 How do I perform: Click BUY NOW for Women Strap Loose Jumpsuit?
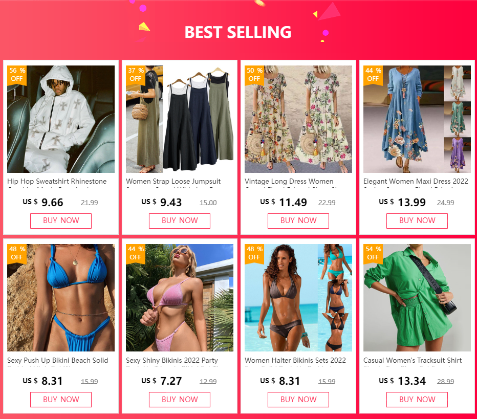pyautogui.click(x=180, y=220)
